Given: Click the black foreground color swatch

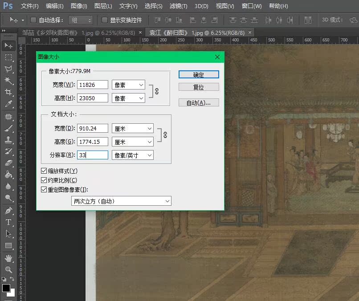Looking at the screenshot, I should click(x=6, y=288).
